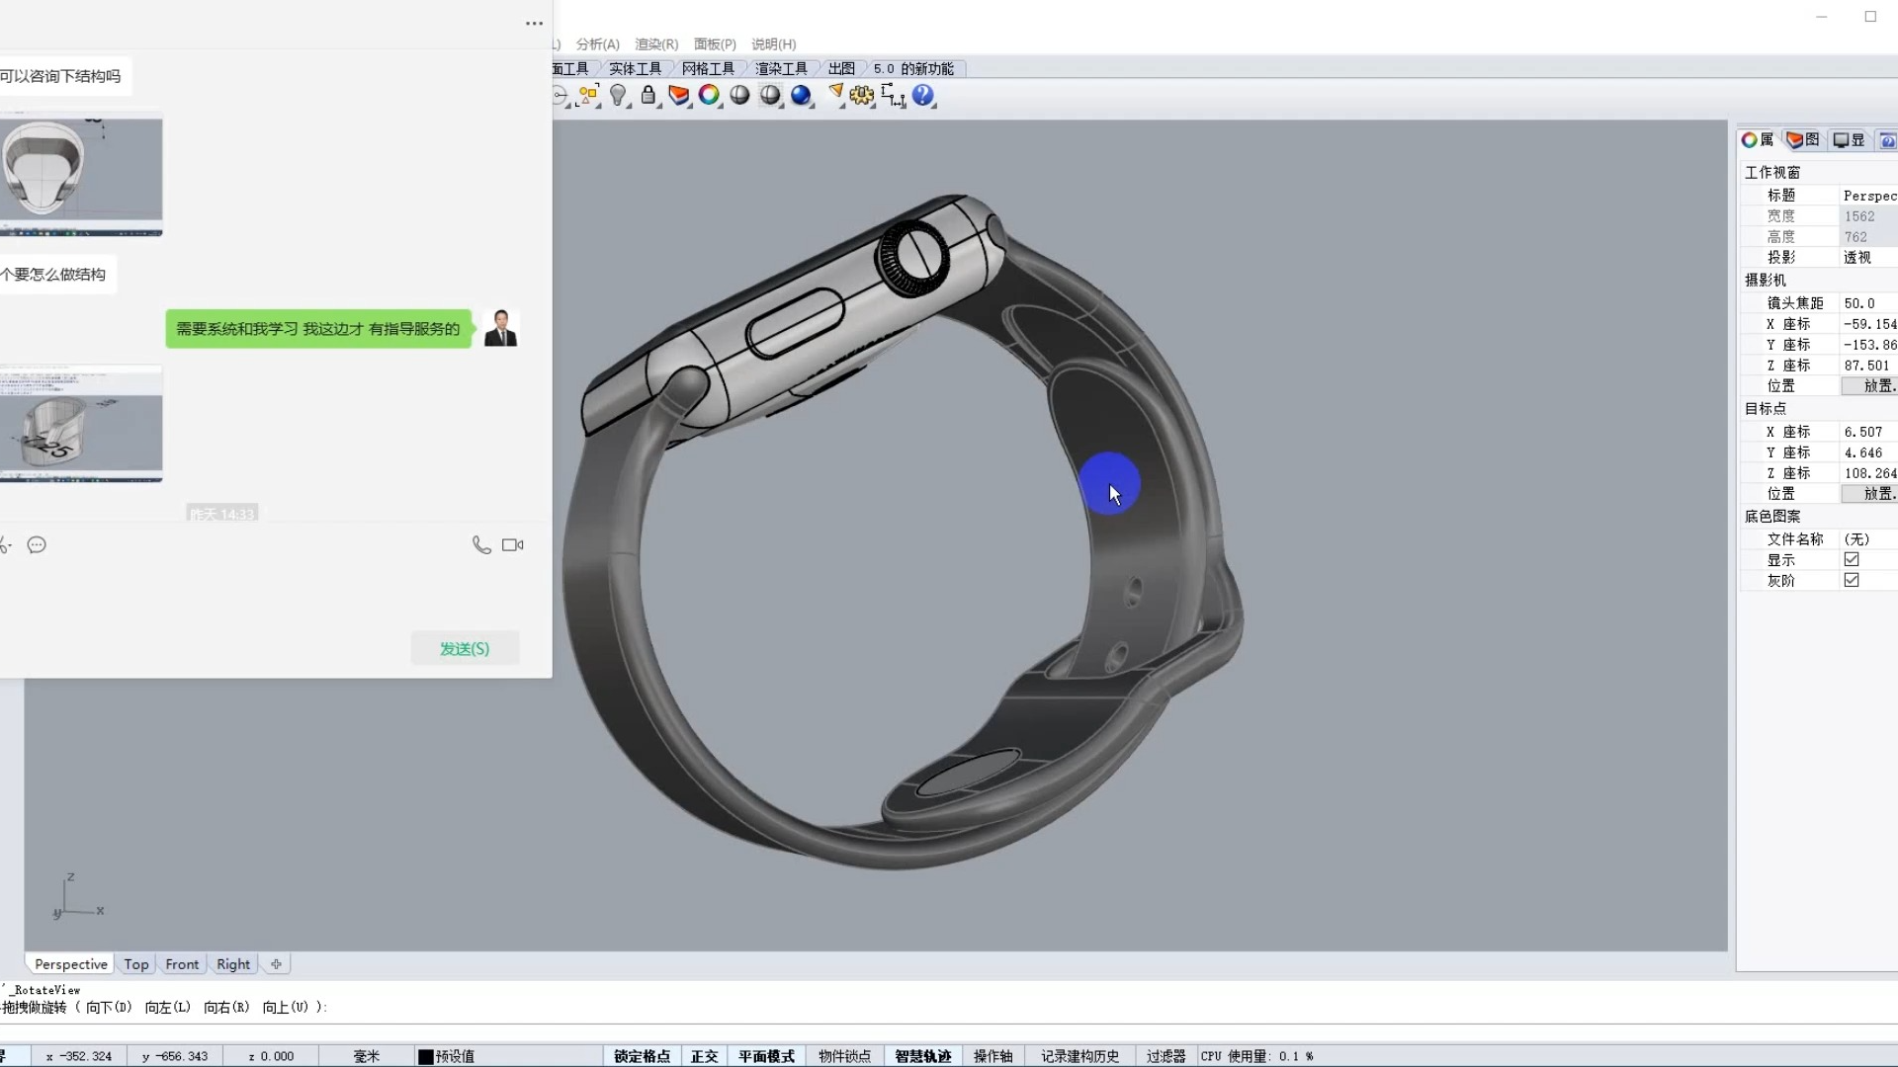Enable the 物件锁点 status bar option

(x=845, y=1055)
